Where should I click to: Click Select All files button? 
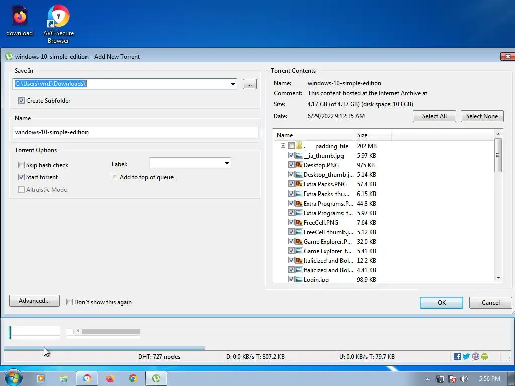point(434,116)
